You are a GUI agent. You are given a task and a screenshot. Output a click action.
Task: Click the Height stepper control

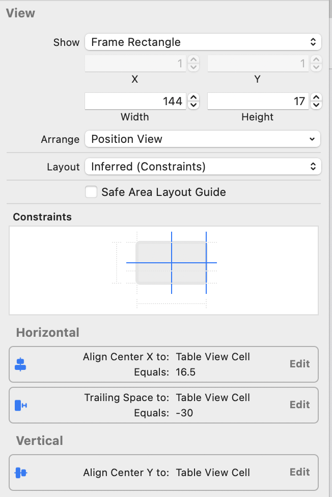[x=316, y=101]
